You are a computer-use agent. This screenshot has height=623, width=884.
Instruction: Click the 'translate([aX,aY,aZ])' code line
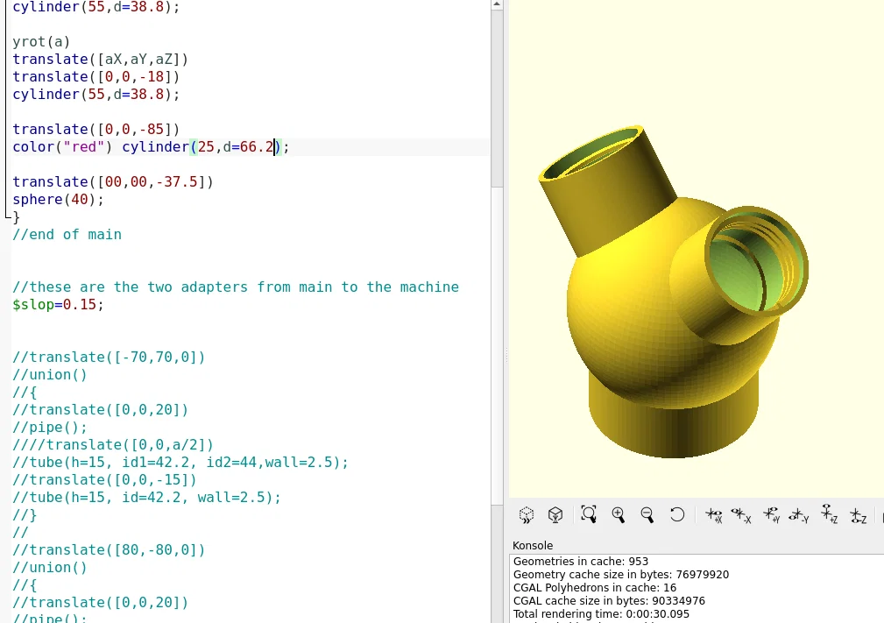point(101,60)
